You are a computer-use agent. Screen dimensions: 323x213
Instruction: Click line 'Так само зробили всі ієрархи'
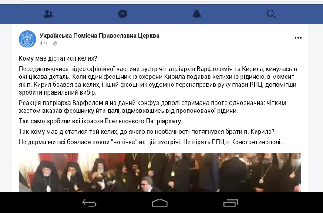[x=101, y=121]
